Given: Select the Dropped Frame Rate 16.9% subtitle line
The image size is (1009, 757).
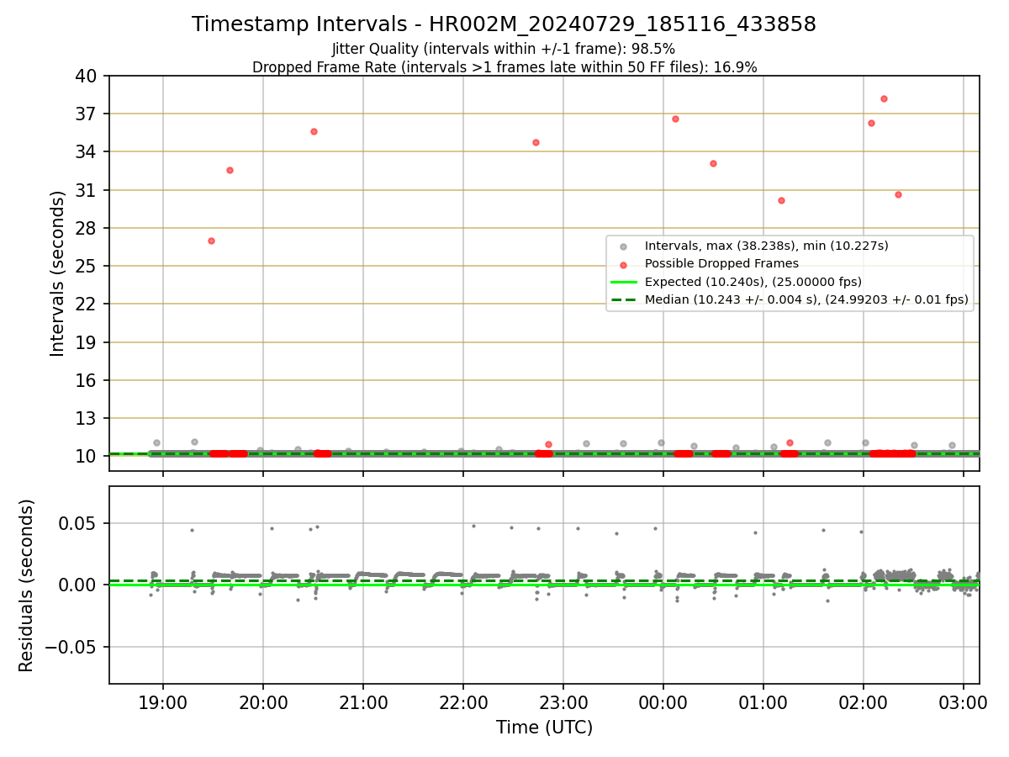Looking at the screenshot, I should 504,67.
